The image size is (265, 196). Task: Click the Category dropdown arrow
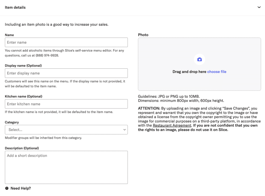pyautogui.click(x=124, y=130)
